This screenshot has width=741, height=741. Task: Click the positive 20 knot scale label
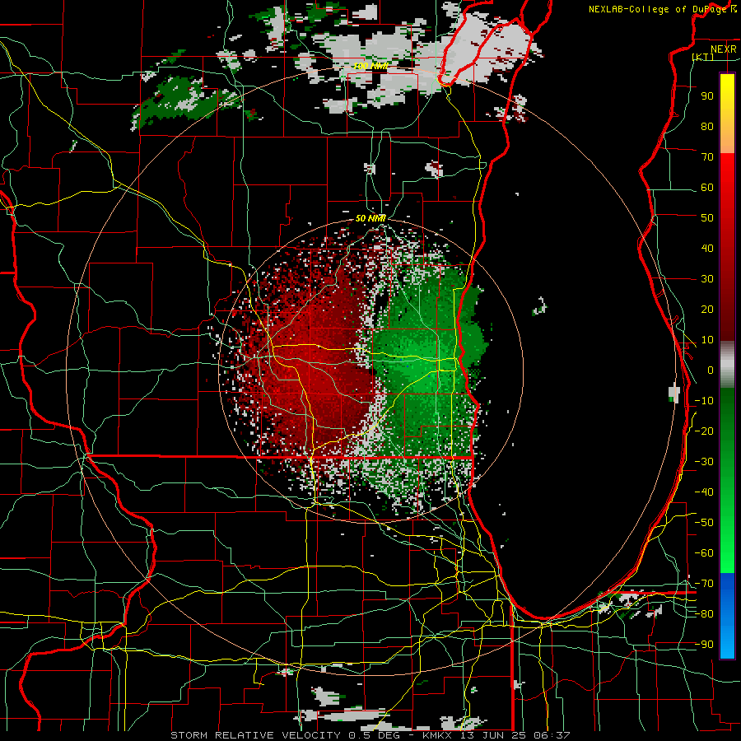pyautogui.click(x=707, y=309)
